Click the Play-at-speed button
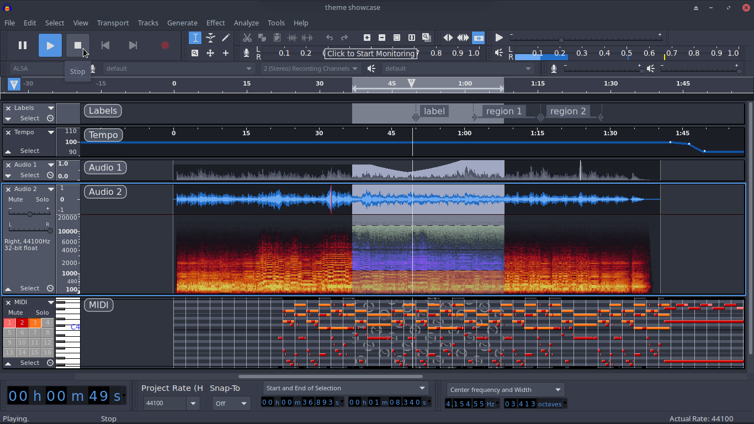The width and height of the screenshot is (754, 424). (499, 38)
